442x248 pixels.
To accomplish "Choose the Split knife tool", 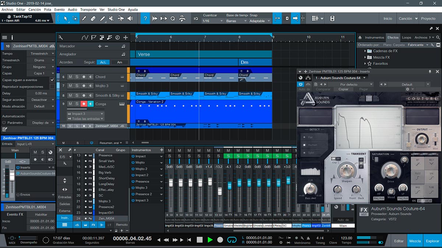I will coord(84,18).
